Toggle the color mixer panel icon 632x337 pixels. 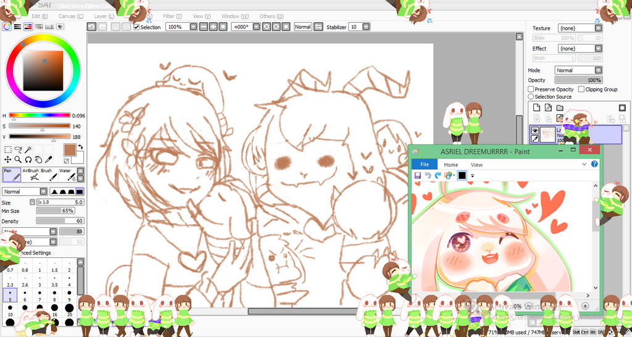tap(39, 27)
